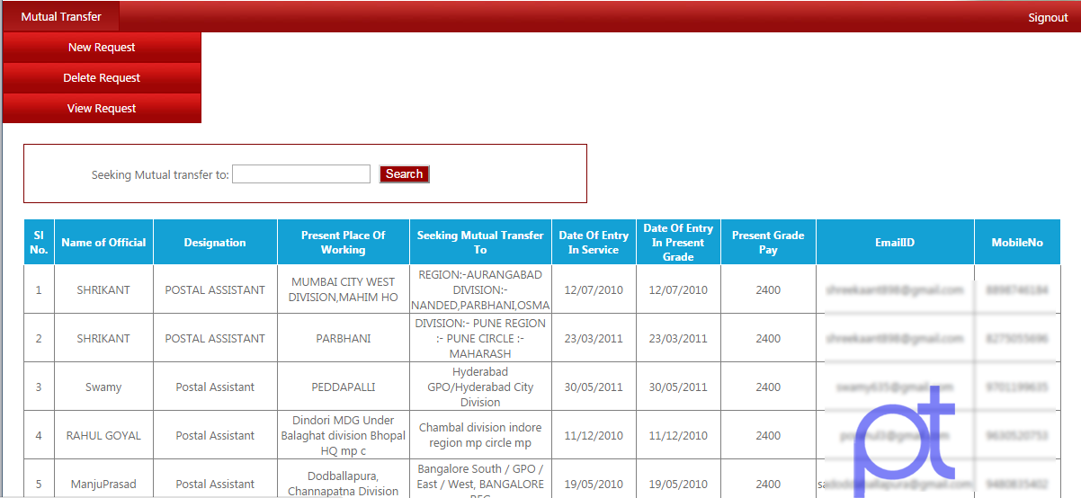The width and height of the screenshot is (1081, 498).
Task: Click Dindori MDG Under Balaghat division cell
Action: pos(344,436)
